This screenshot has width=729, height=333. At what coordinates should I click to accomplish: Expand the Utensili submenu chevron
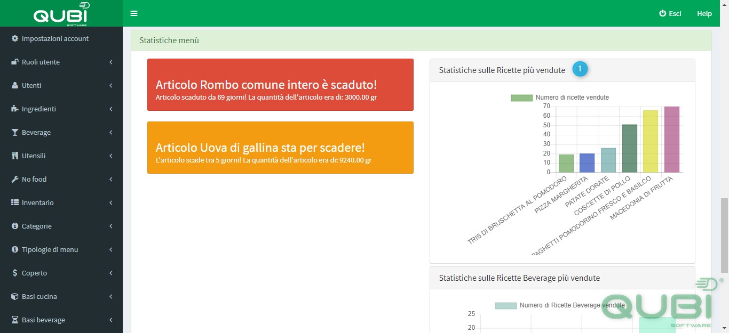pos(111,156)
